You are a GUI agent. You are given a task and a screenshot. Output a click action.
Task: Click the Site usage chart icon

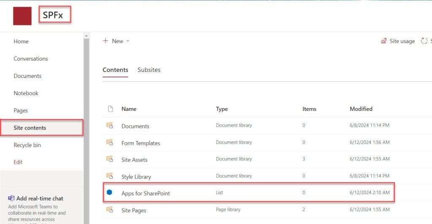pyautogui.click(x=383, y=41)
